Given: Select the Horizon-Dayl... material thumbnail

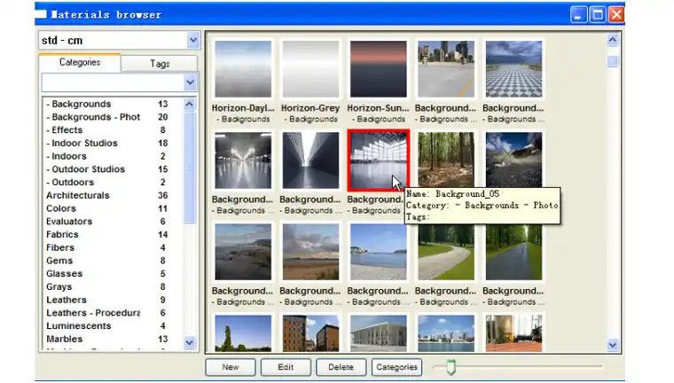Looking at the screenshot, I should (243, 69).
